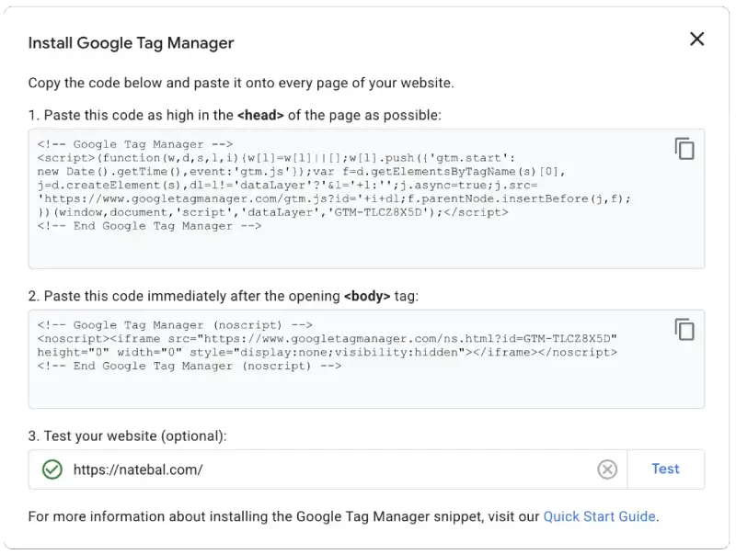Click the noscript iframe src line
This screenshot has width=736, height=554.
pyautogui.click(x=328, y=338)
